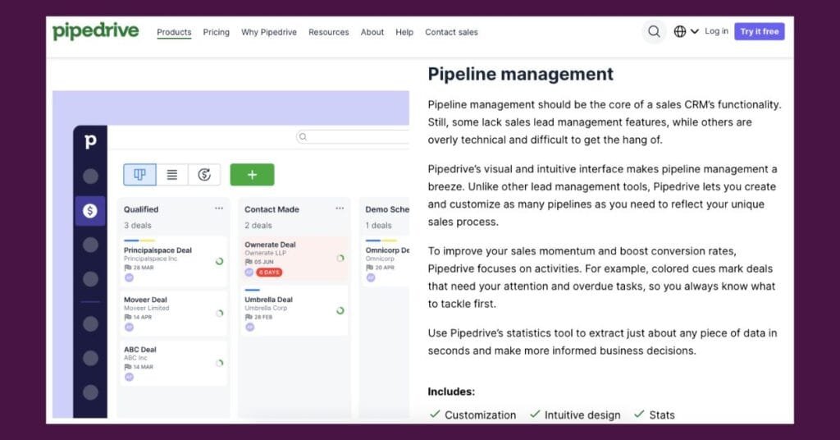Open site search with magnifier icon
Image resolution: width=840 pixels, height=440 pixels.
pos(654,32)
